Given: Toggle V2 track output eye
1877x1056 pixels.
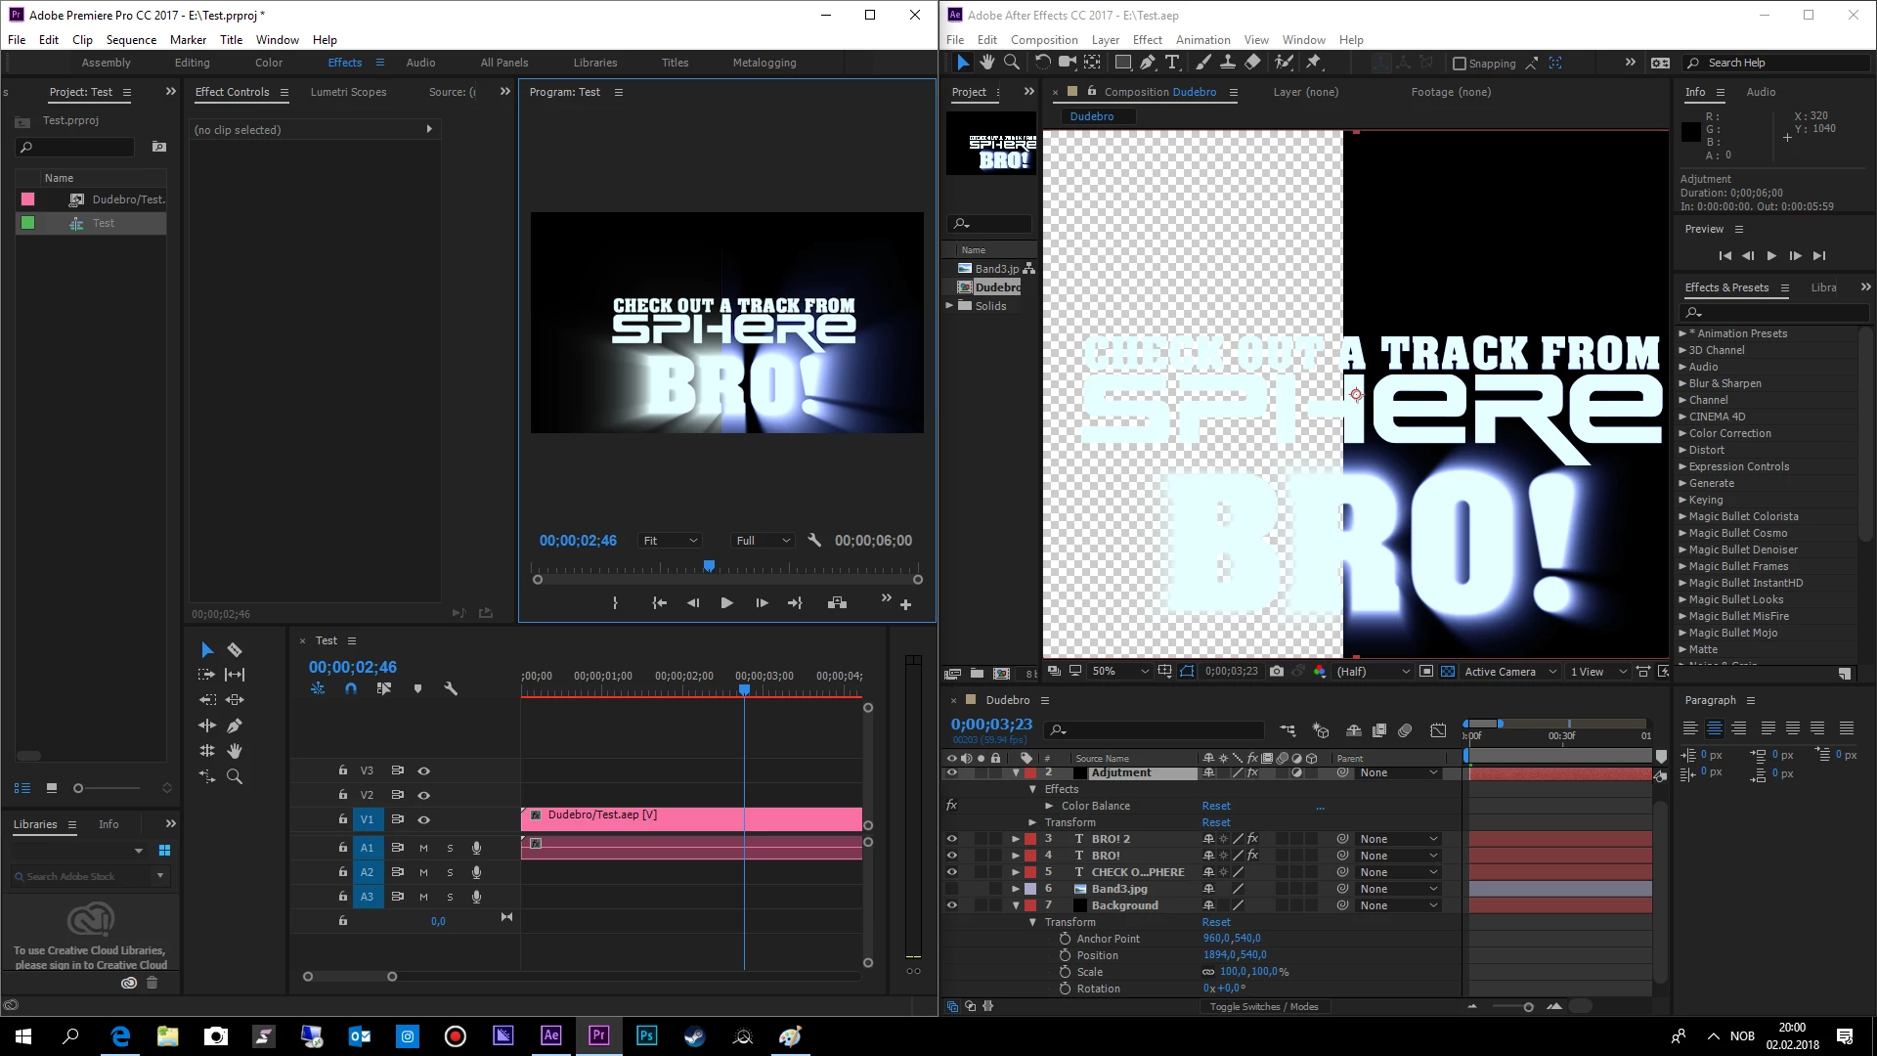Looking at the screenshot, I should pyautogui.click(x=423, y=795).
